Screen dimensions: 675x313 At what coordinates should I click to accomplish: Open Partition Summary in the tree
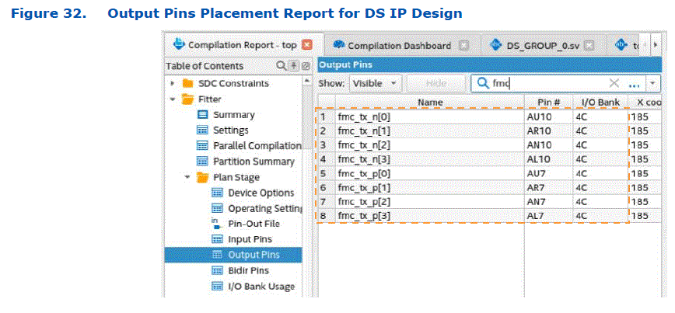[254, 162]
